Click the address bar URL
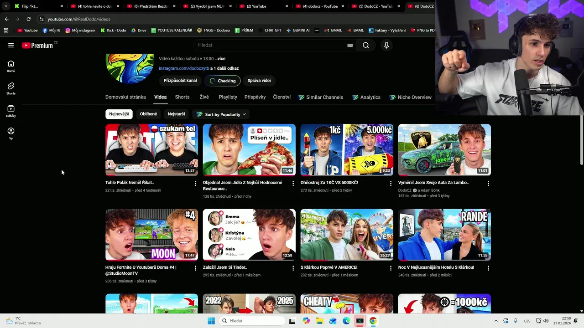584x328 pixels. point(79,19)
